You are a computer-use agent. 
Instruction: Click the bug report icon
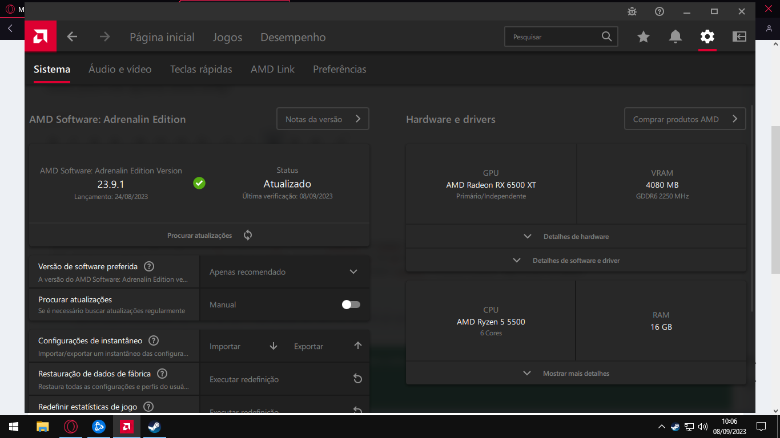[x=632, y=11]
